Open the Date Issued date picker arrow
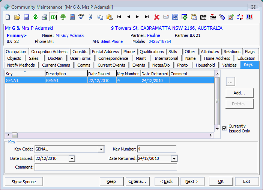 pos(72,158)
